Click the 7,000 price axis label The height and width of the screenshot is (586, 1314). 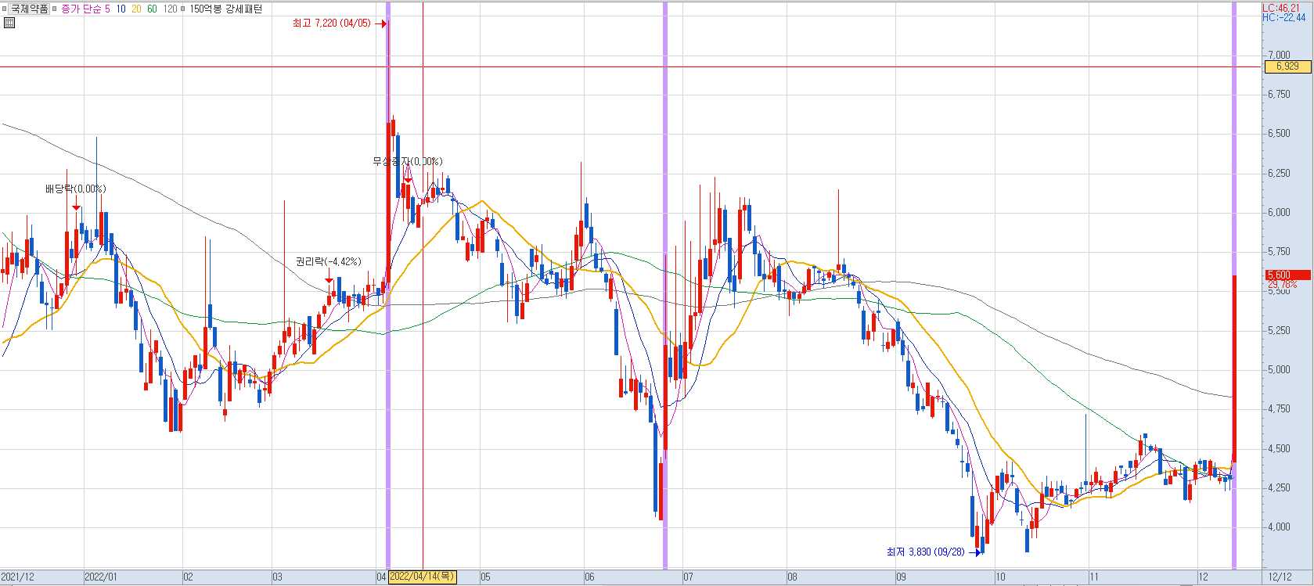(x=1279, y=56)
